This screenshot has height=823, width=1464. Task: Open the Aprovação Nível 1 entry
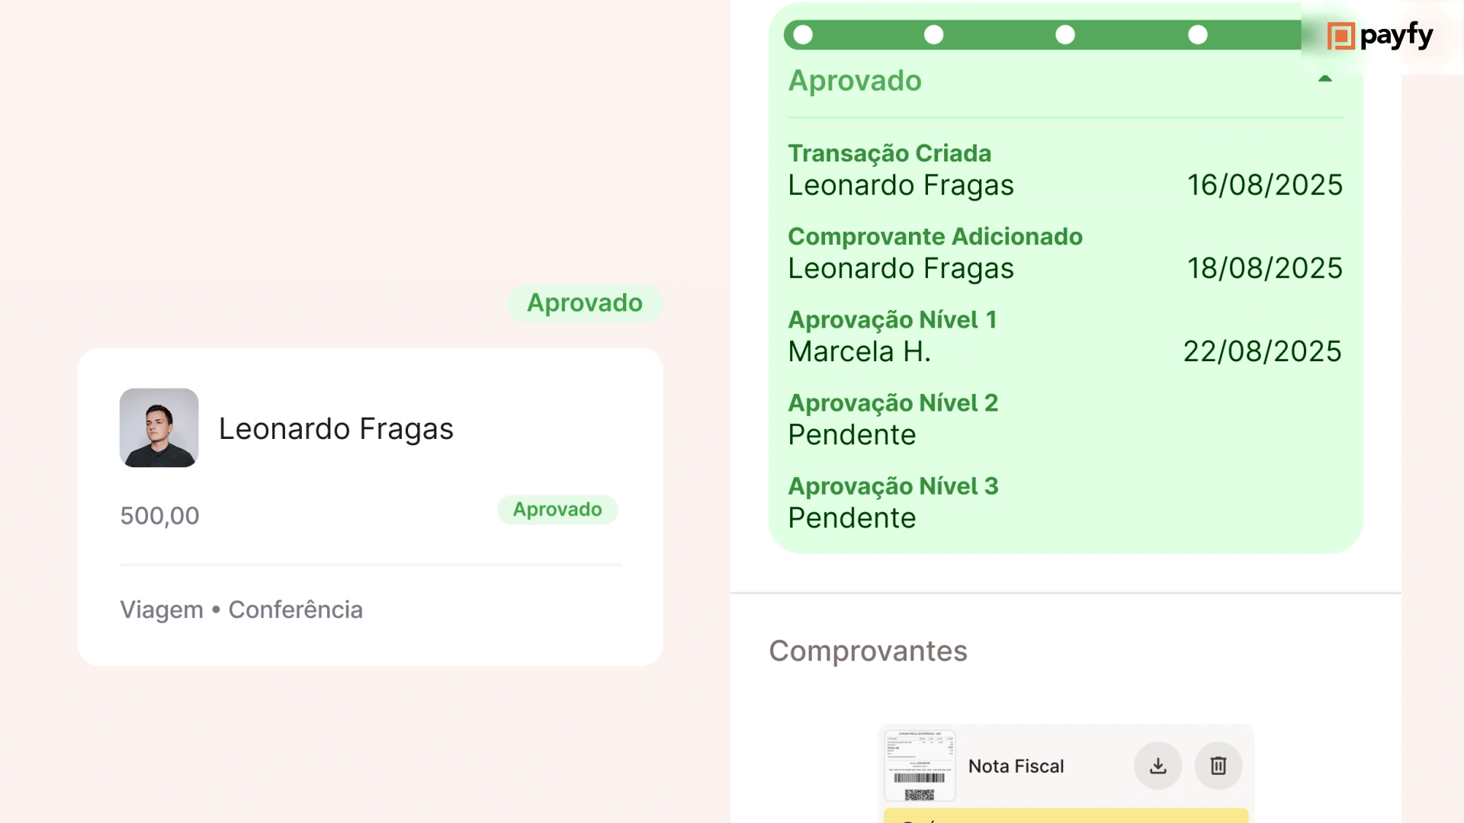point(892,320)
